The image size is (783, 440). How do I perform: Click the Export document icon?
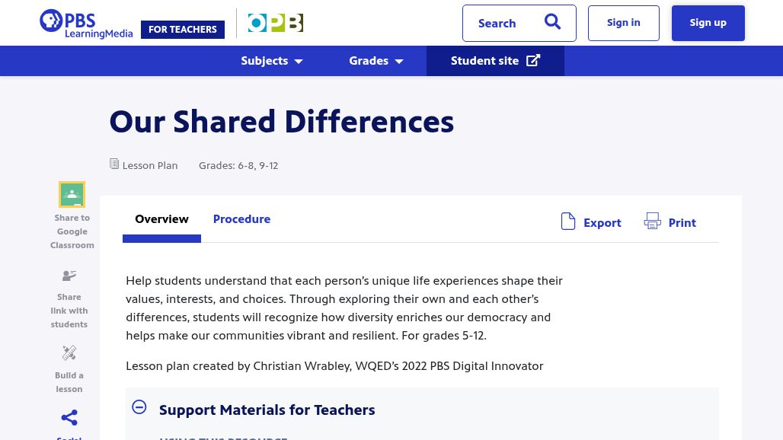point(568,222)
